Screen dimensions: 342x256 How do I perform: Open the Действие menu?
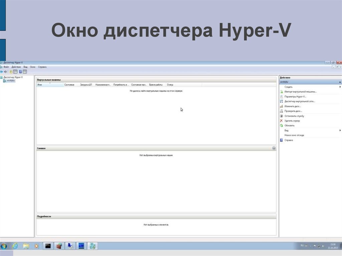pyautogui.click(x=16, y=67)
